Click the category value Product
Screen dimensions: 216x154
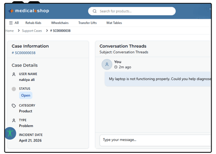(26, 111)
